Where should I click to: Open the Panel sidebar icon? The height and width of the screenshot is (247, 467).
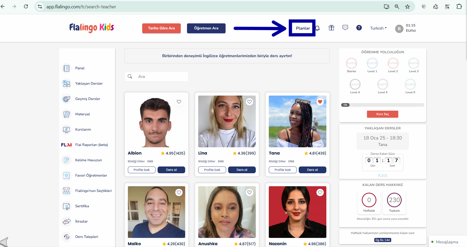coord(66,68)
